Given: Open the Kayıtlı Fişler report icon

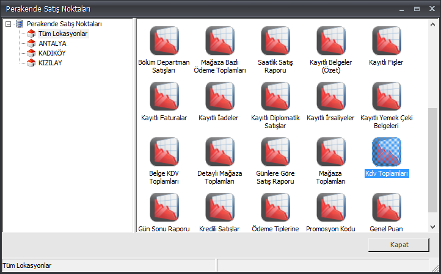Looking at the screenshot, I should (387, 41).
